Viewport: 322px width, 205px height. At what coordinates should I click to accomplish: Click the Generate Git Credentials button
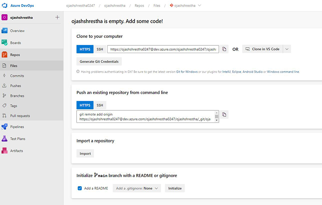click(99, 61)
